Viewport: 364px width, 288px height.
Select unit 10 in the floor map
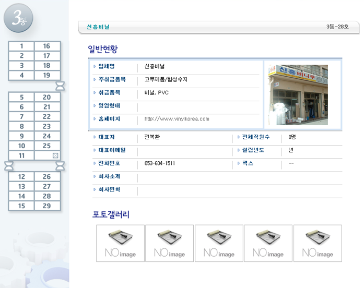click(21, 146)
